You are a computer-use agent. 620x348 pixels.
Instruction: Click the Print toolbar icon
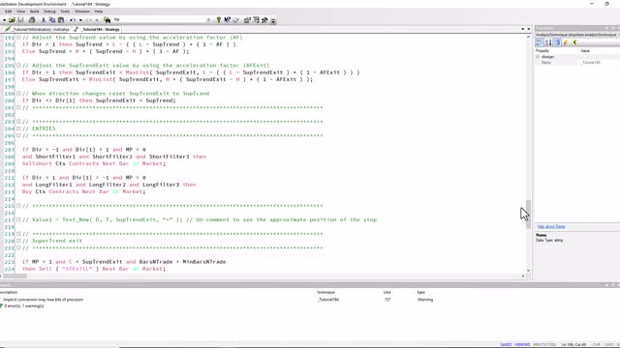pyautogui.click(x=32, y=19)
